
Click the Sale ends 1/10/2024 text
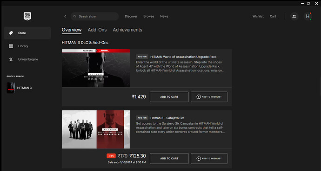[127, 163]
